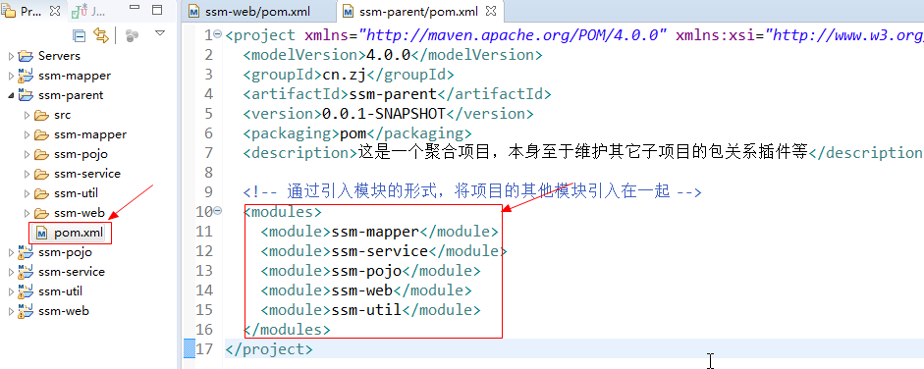Select the src folder under ssm-parent

click(63, 115)
